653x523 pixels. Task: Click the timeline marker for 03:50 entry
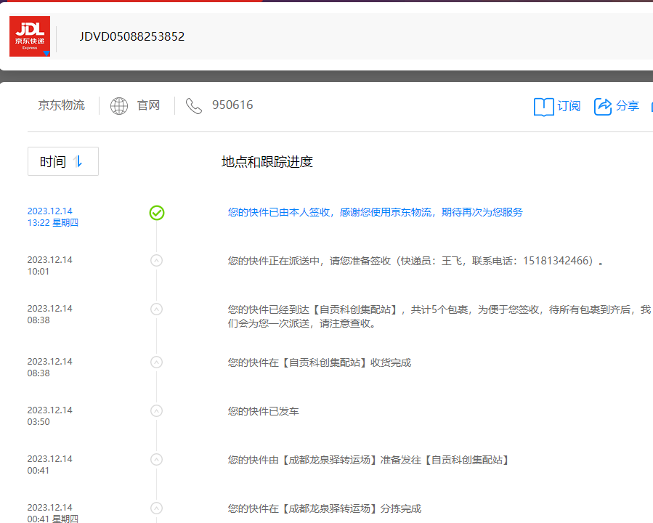pyautogui.click(x=157, y=411)
